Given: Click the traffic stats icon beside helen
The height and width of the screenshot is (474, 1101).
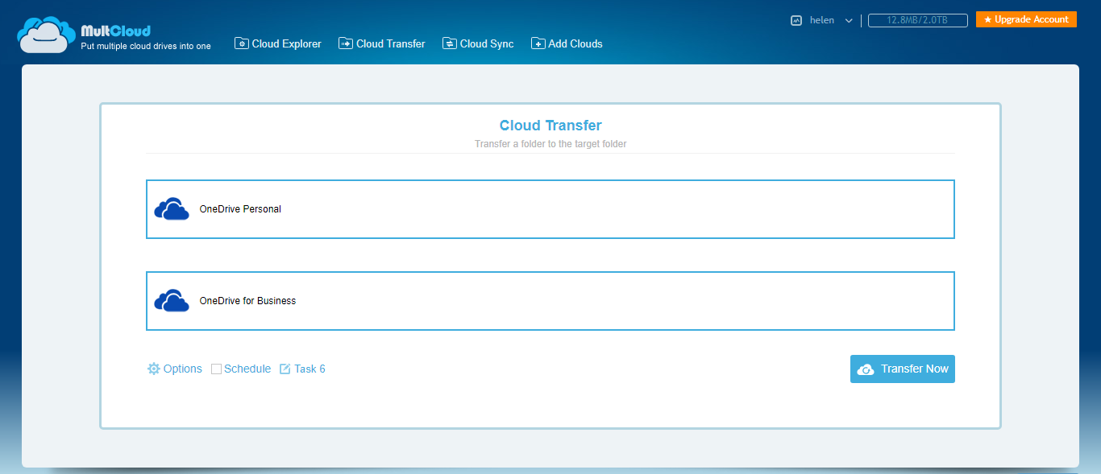Looking at the screenshot, I should 796,20.
